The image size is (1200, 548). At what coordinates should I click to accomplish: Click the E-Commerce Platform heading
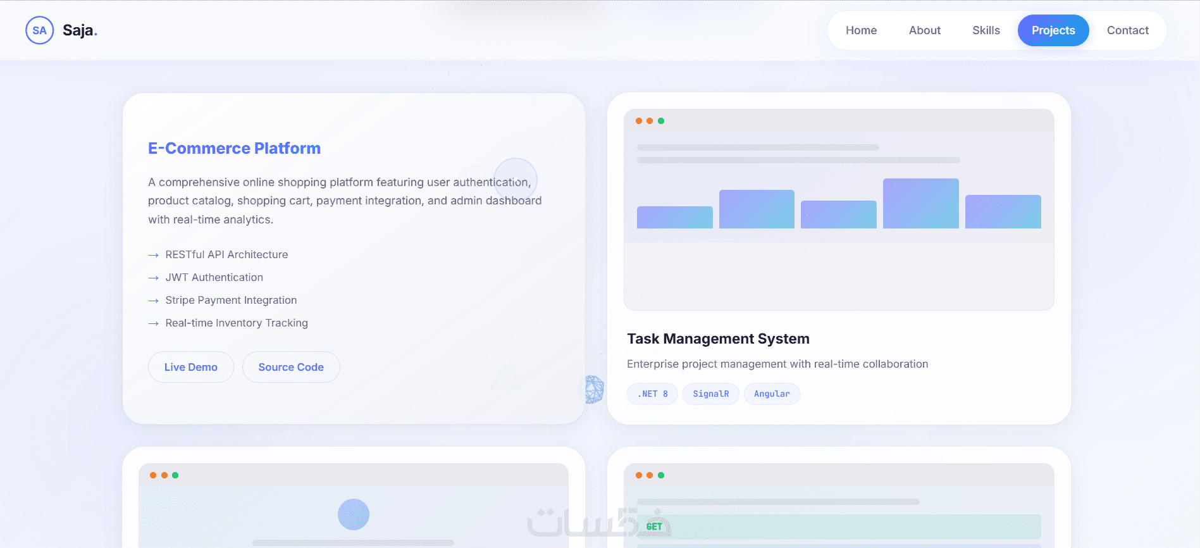(x=234, y=148)
